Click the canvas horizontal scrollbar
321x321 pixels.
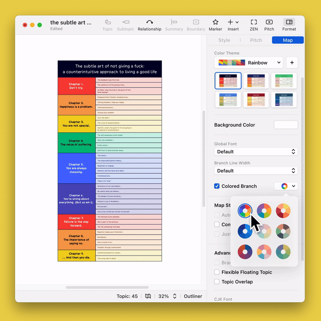pos(107,287)
